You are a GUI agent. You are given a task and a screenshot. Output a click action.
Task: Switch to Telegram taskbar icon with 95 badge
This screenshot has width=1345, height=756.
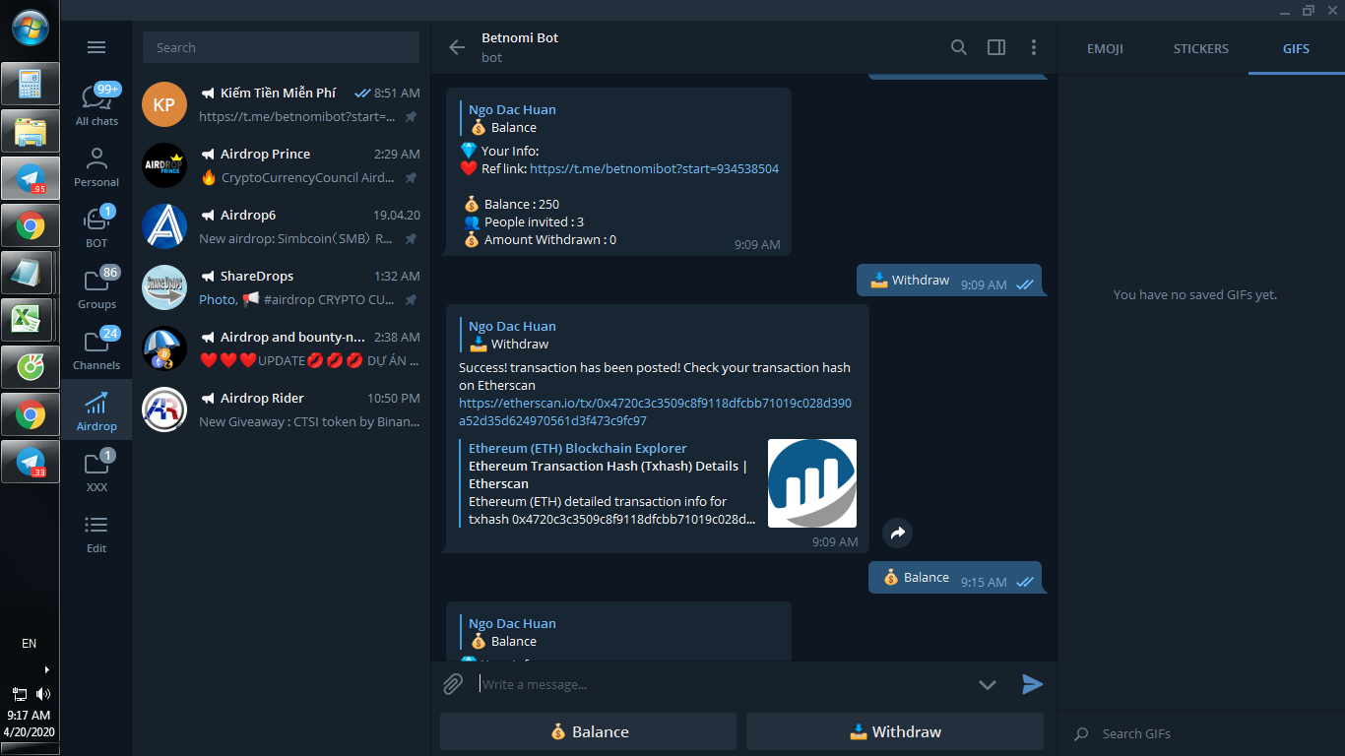(x=30, y=178)
